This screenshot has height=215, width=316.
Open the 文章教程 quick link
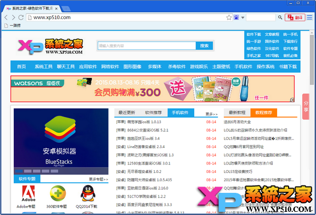pos(272,34)
